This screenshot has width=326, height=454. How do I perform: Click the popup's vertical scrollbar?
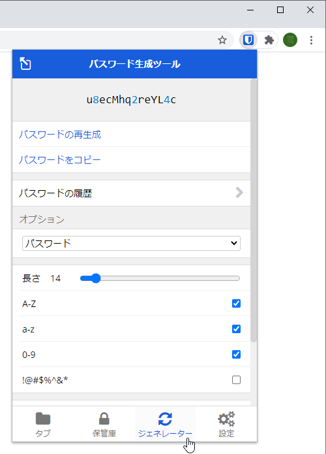pos(254,210)
